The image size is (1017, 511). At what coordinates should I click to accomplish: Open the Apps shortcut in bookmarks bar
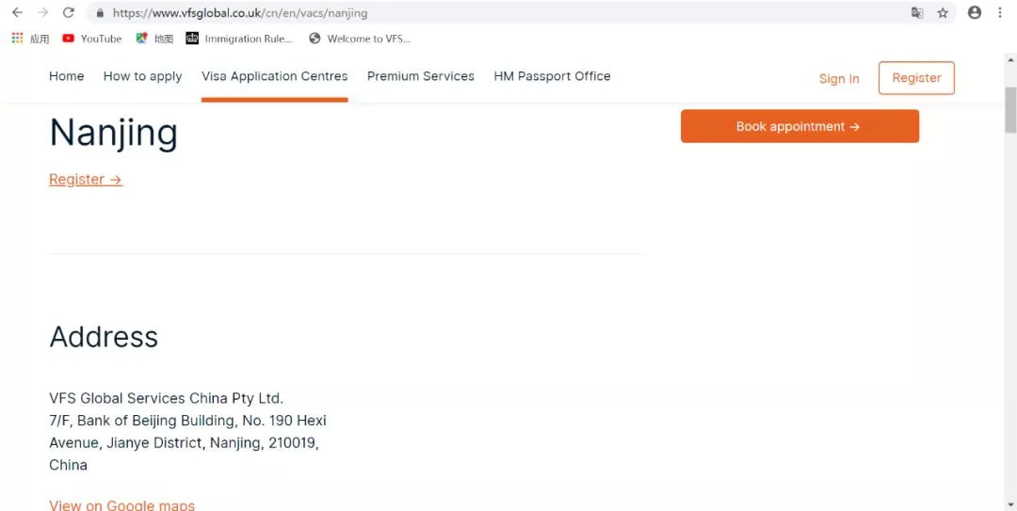click(30, 39)
